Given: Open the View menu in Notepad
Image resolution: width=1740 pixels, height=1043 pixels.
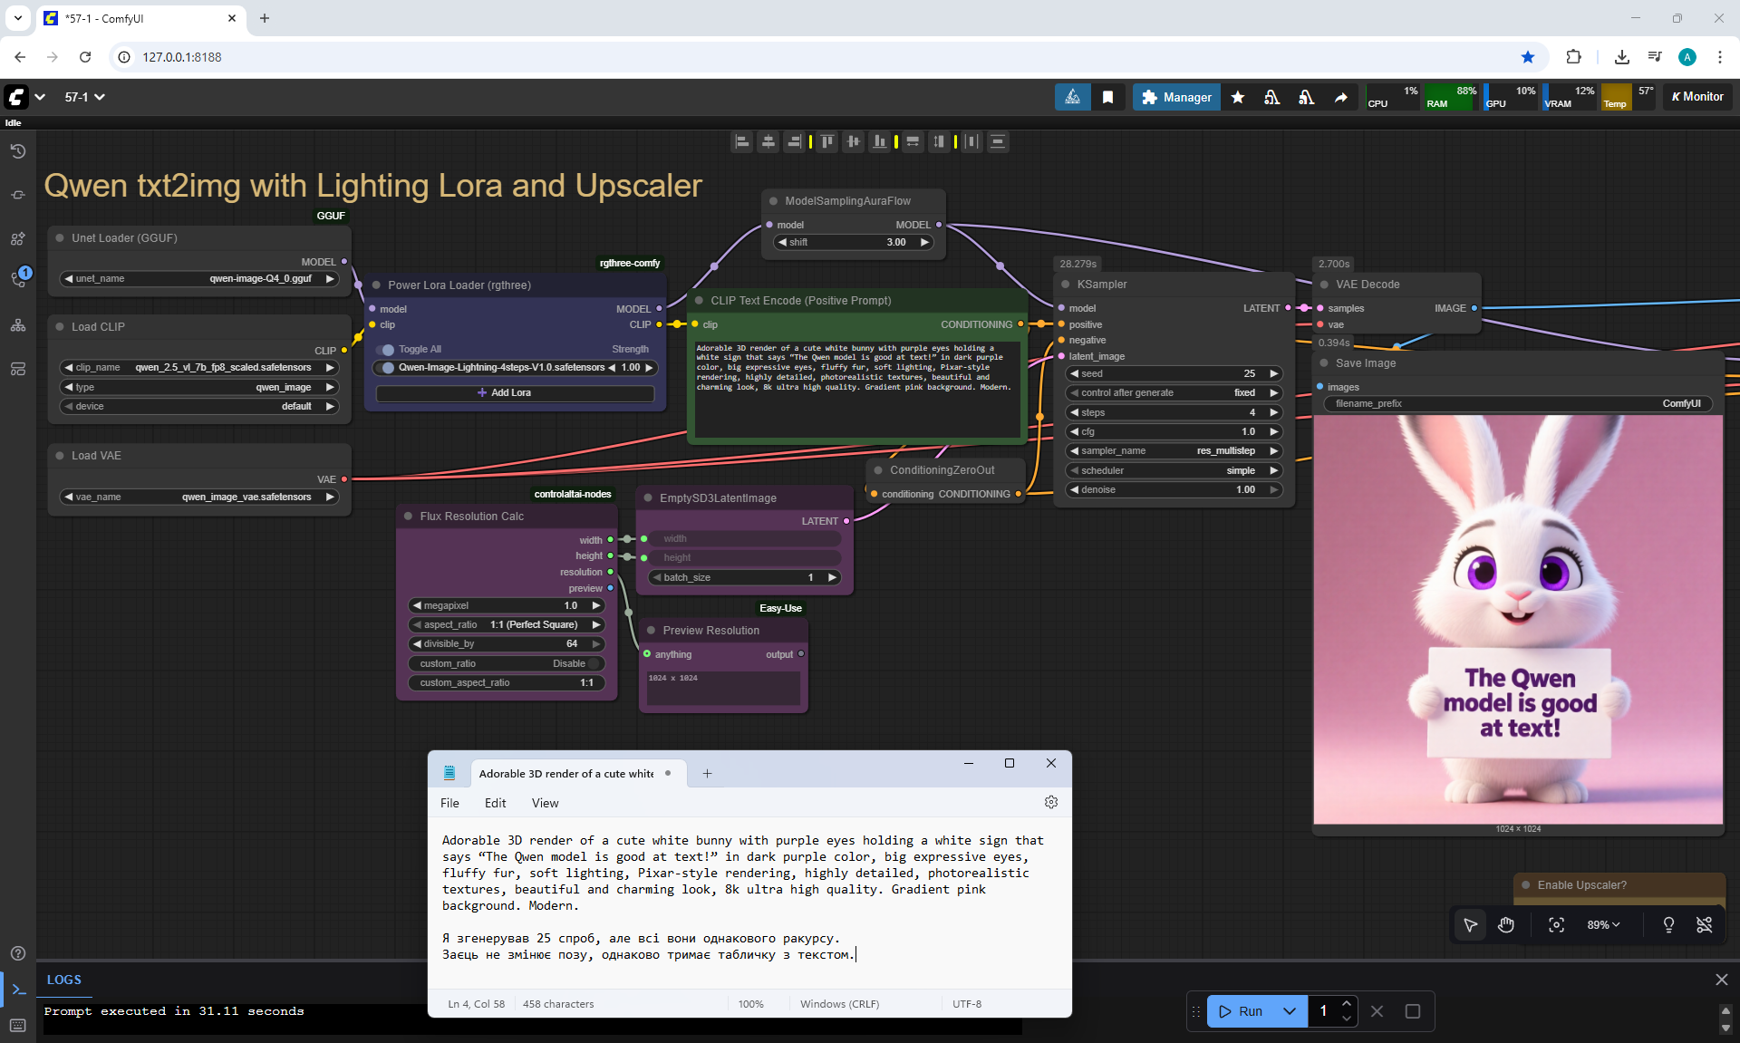Looking at the screenshot, I should [545, 803].
